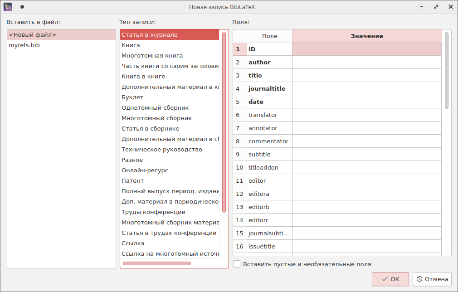Choose entry type Многотомная книга
458x292 pixels.
[x=170, y=56]
